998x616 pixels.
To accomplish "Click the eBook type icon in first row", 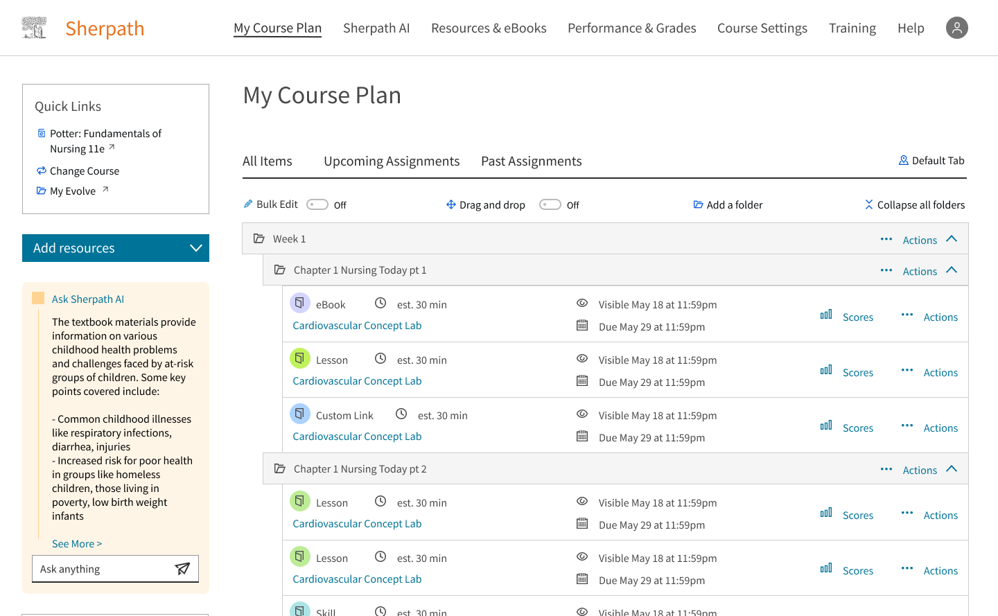I will pyautogui.click(x=299, y=303).
